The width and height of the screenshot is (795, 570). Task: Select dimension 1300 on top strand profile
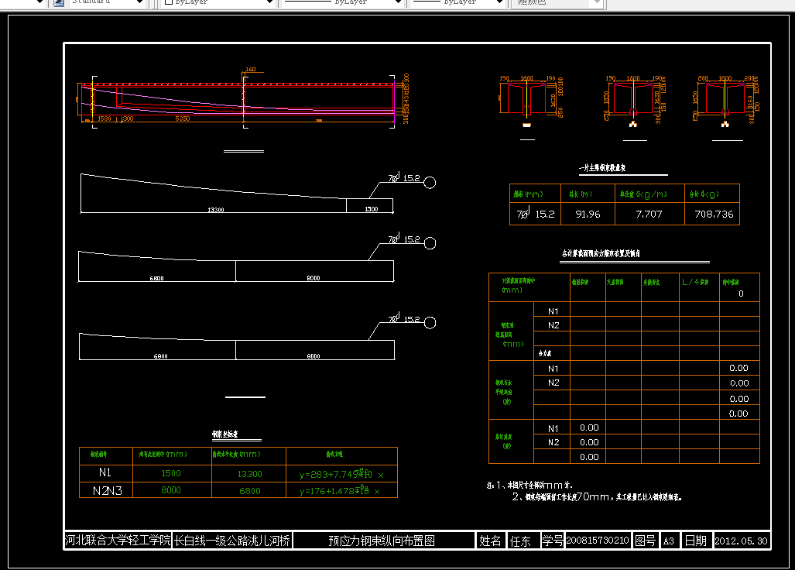click(371, 209)
